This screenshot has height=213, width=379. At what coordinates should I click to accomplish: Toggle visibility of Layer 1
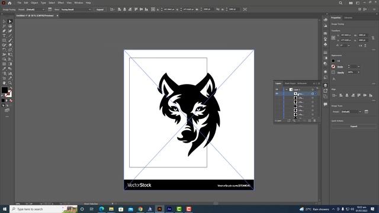click(277, 89)
